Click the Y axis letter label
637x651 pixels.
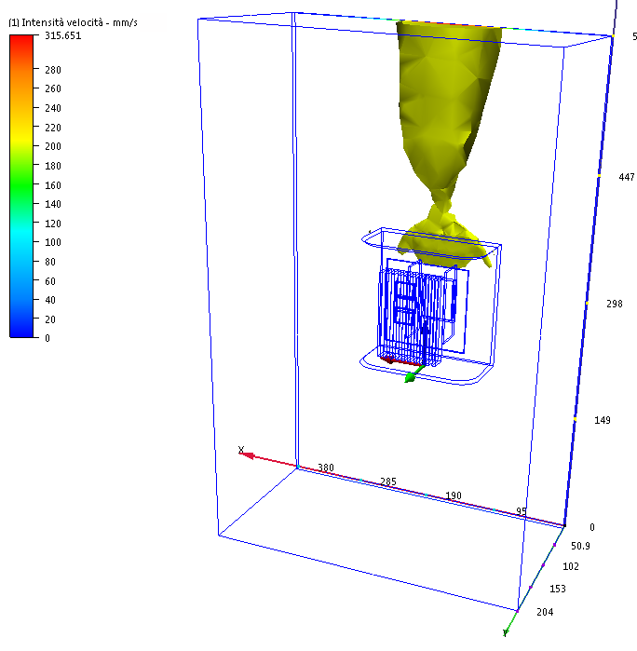505,633
